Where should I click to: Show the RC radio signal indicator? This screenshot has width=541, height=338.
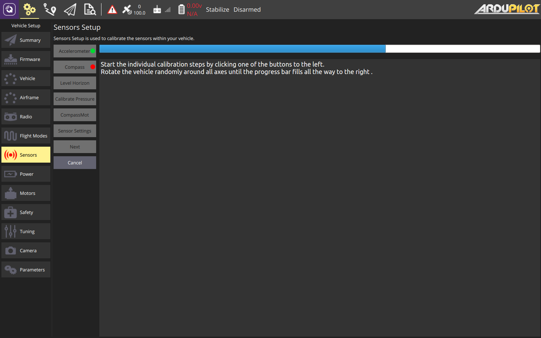click(162, 10)
